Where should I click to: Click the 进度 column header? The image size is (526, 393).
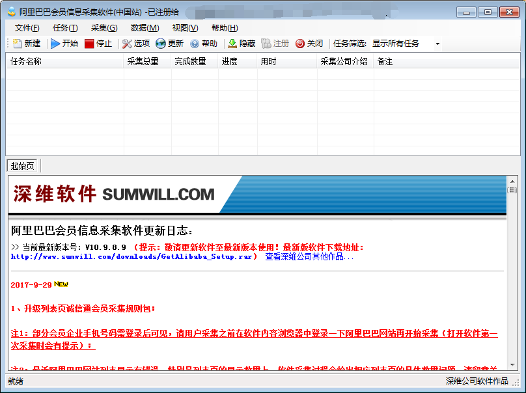(238, 61)
